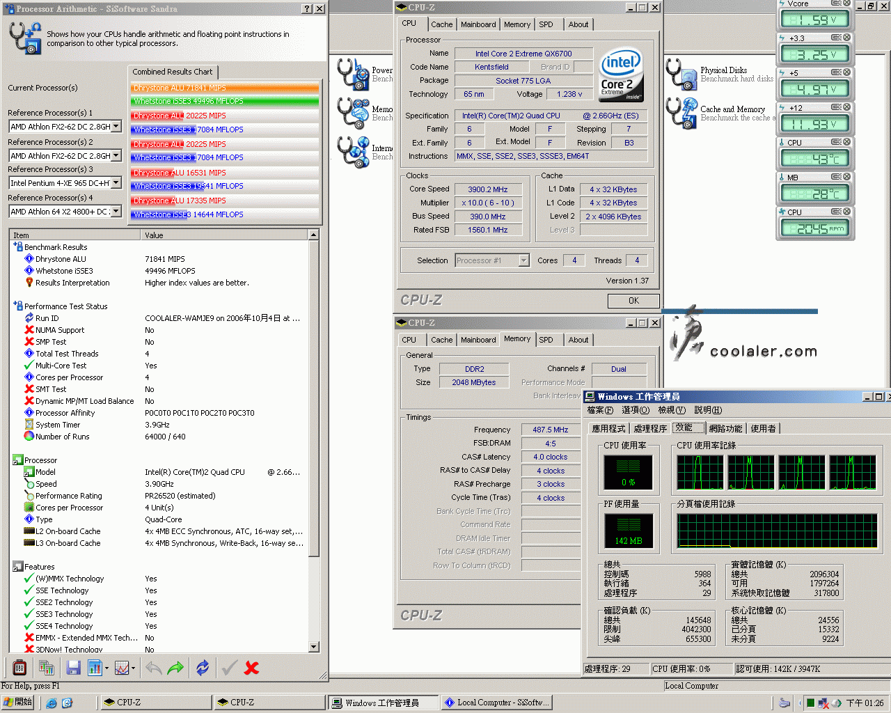Click Core Speed 3900.2 MHz field
The height and width of the screenshot is (713, 891).
[x=488, y=189]
